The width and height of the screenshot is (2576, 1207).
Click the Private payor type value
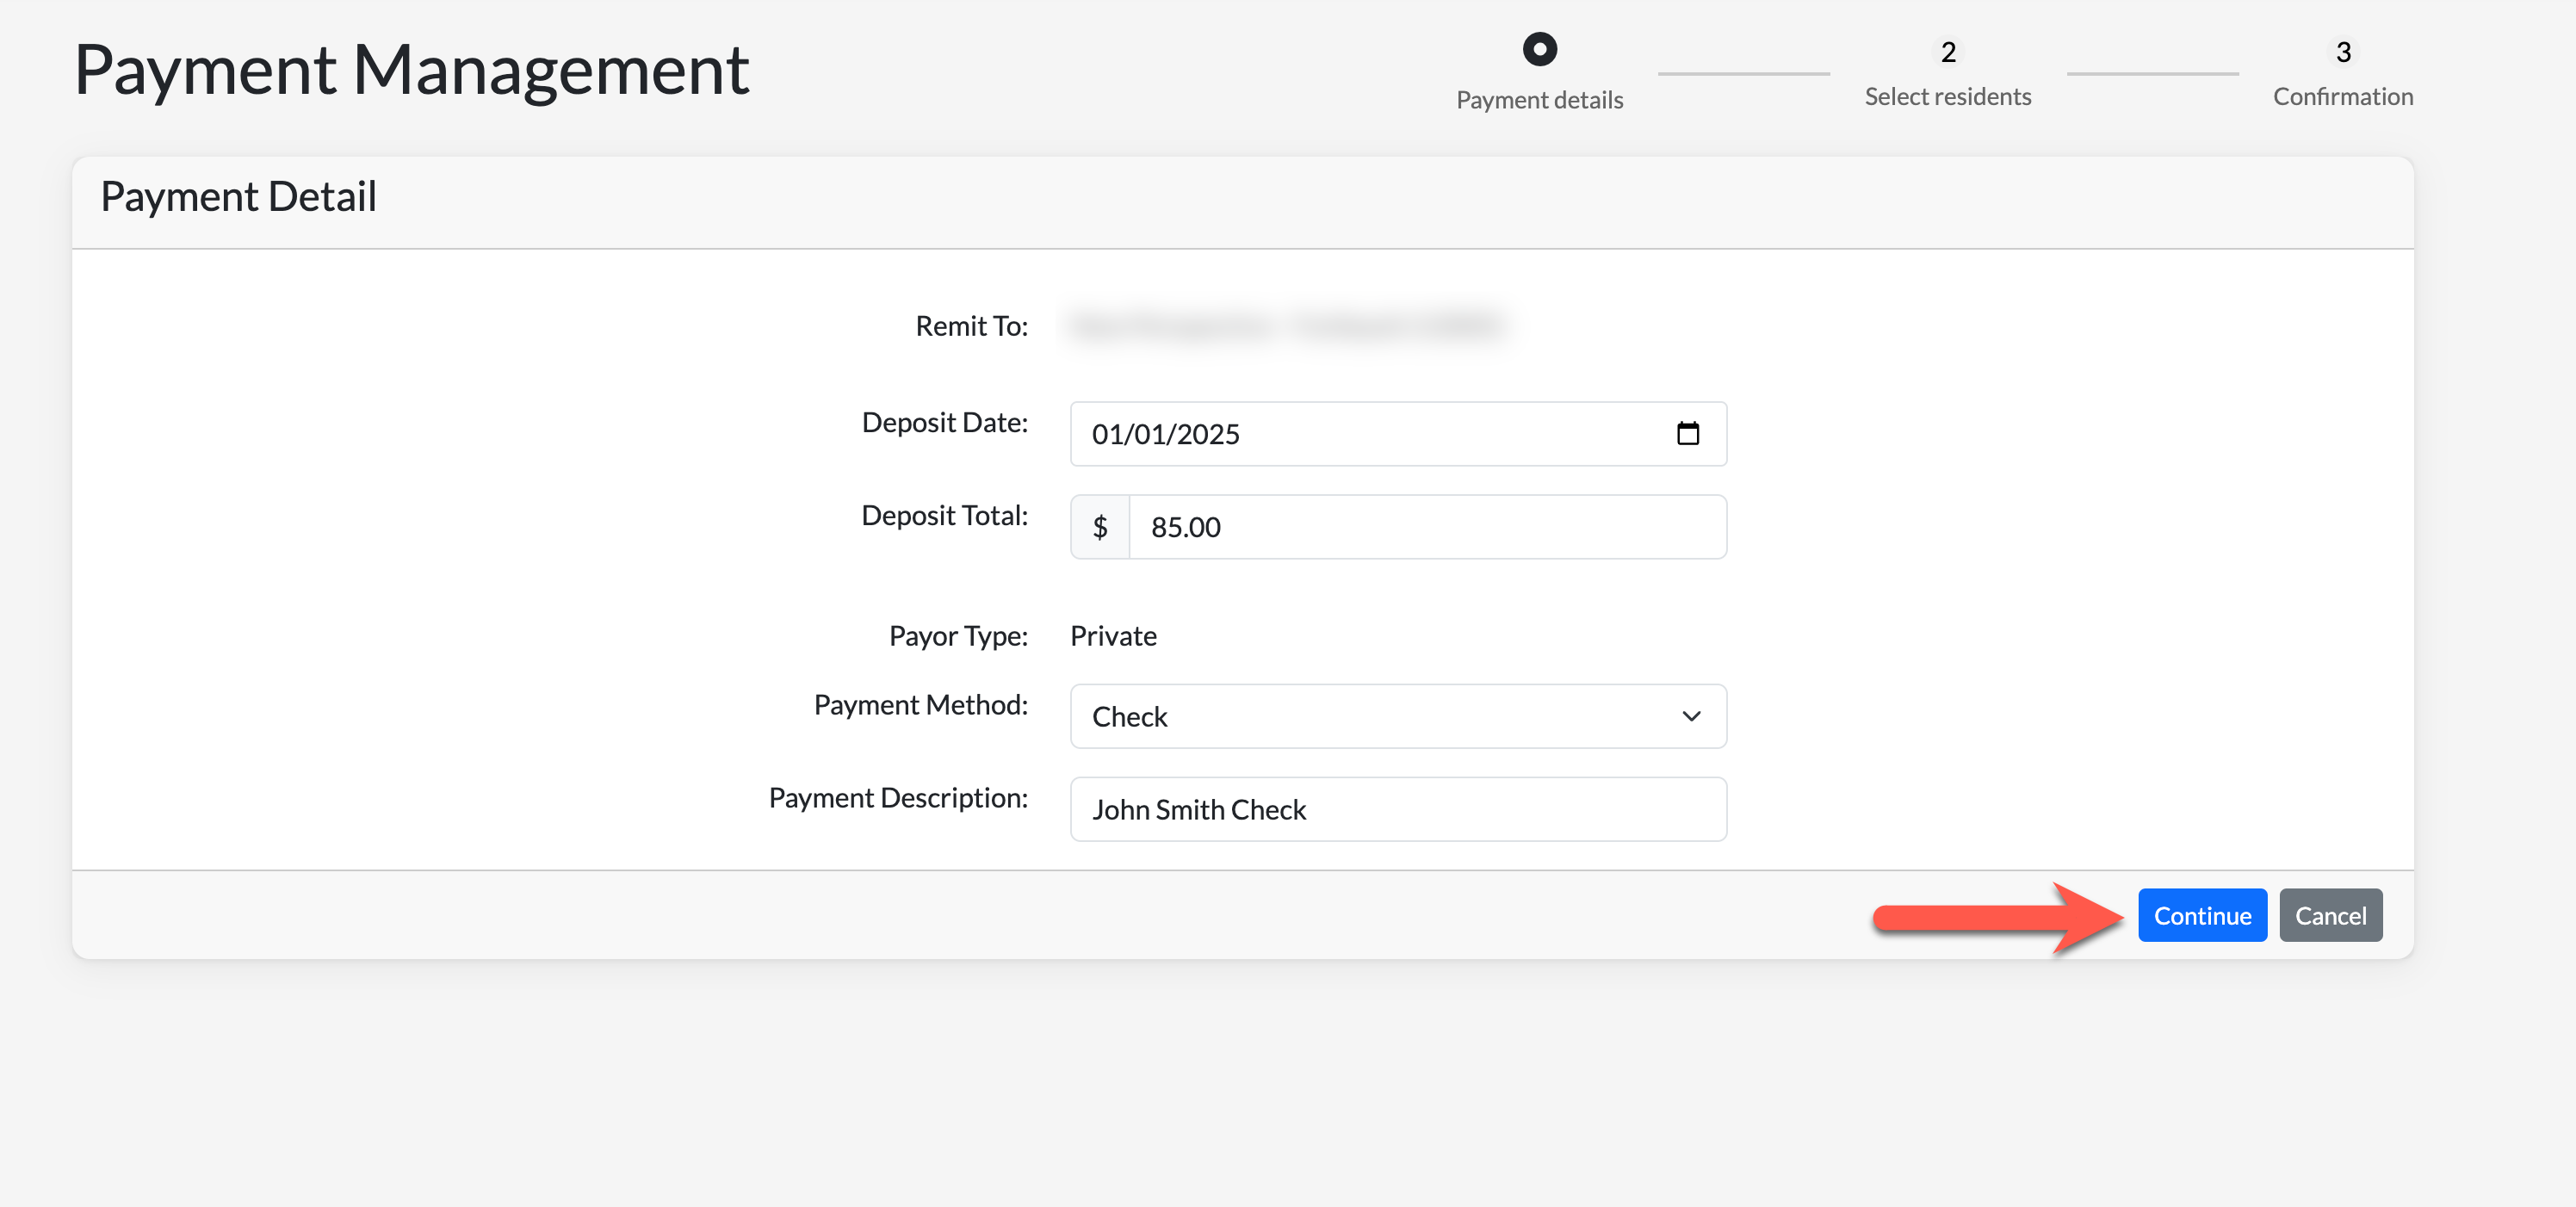(1113, 636)
